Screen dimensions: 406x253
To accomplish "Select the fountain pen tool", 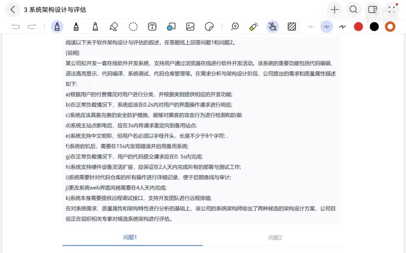I will (x=57, y=26).
